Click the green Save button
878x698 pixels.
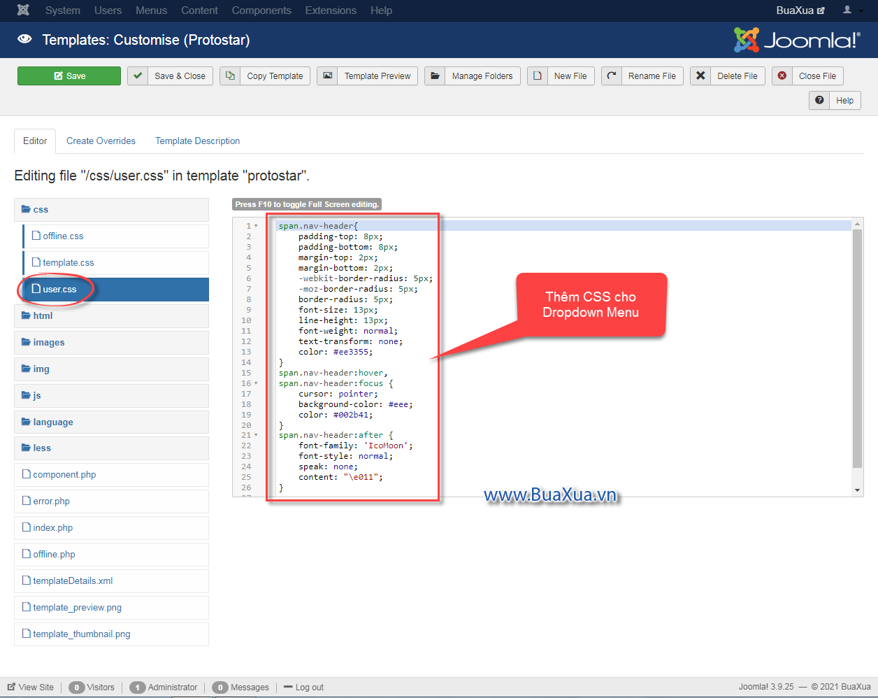coord(69,76)
